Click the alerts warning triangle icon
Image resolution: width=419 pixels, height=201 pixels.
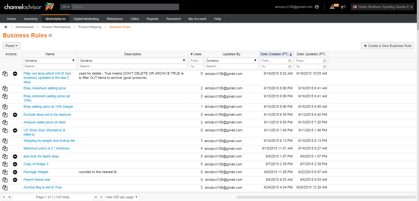[x=332, y=7]
